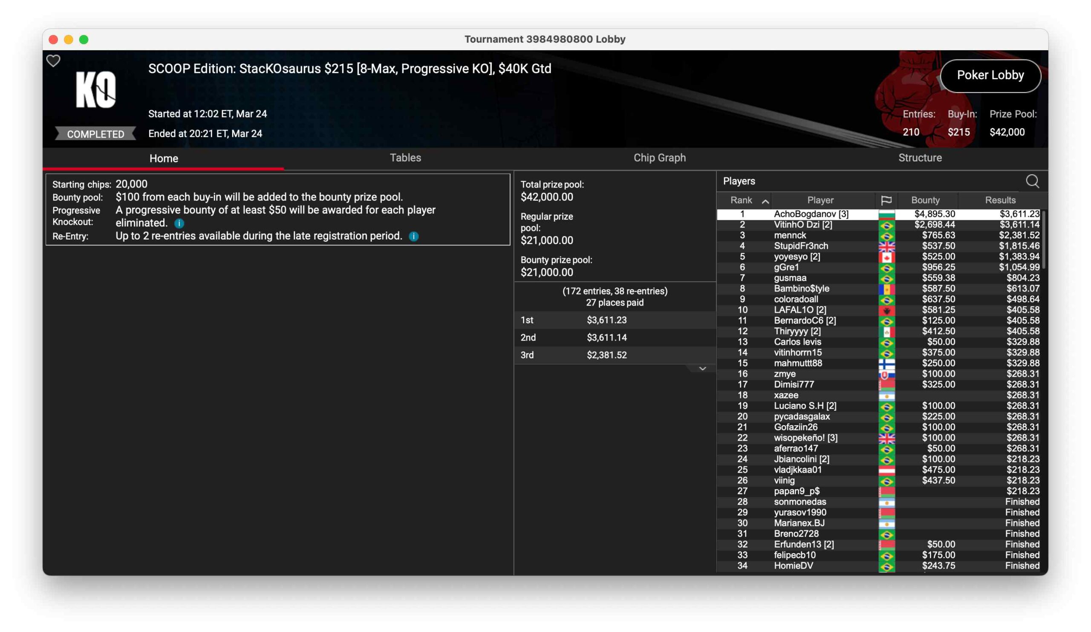Open the Structure tab
Screen dimensions: 1091x632
point(920,158)
